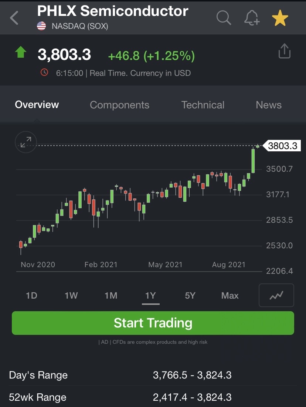Show the Max chart range

[x=230, y=295]
